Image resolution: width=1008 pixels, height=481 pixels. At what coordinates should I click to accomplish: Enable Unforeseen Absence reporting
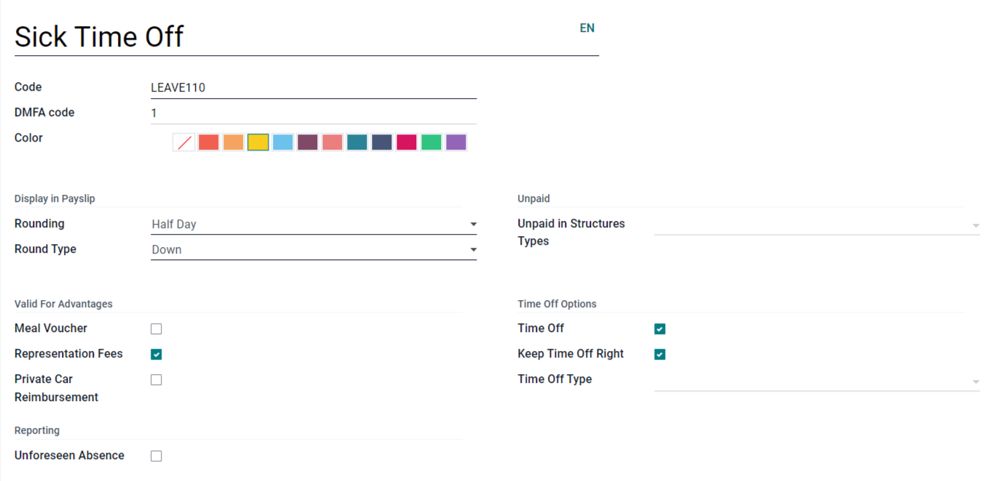pos(156,456)
